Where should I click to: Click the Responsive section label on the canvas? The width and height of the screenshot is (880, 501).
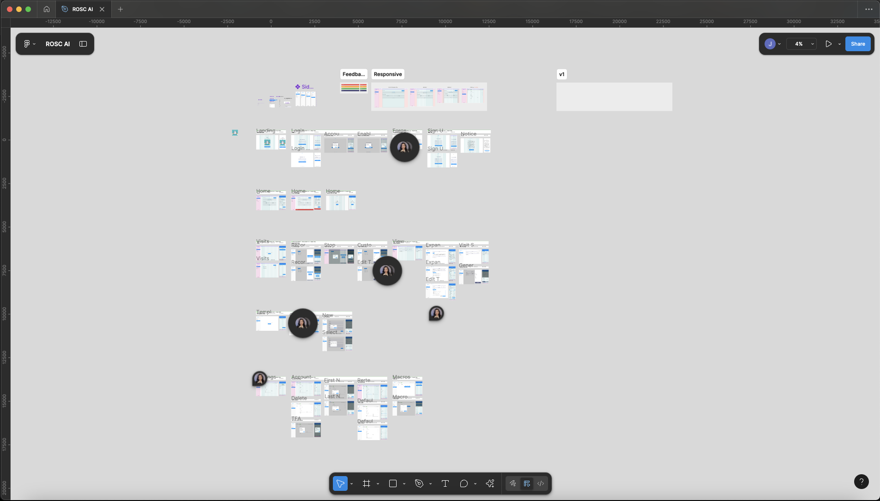(387, 74)
